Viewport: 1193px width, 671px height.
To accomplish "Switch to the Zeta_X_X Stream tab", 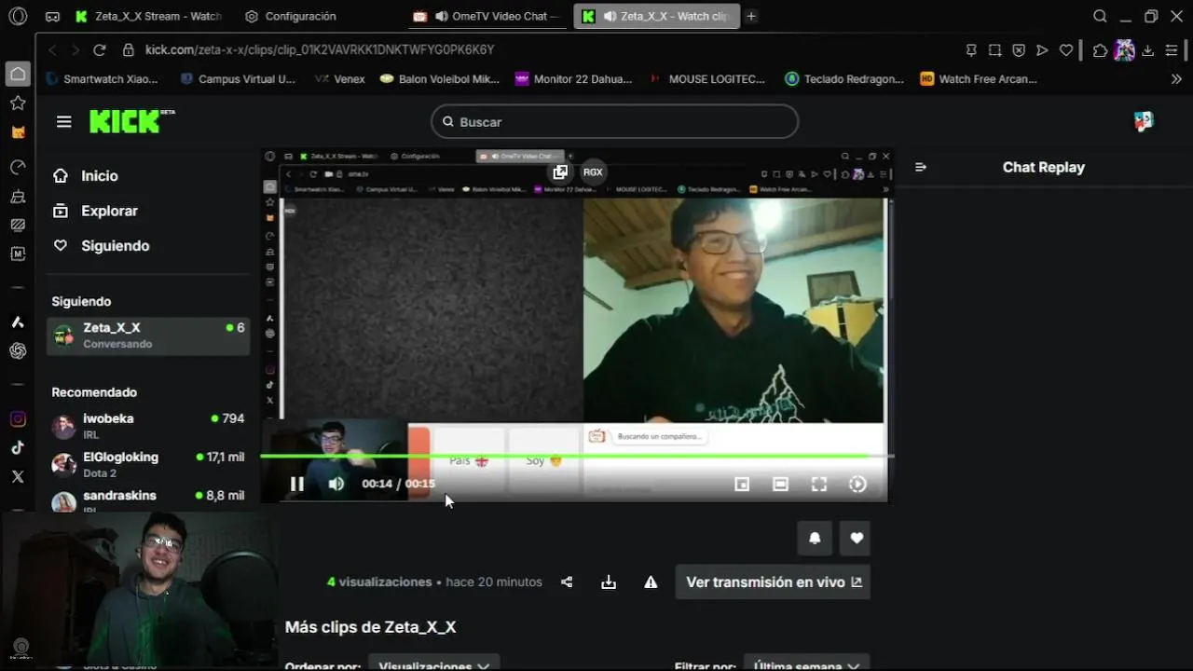I will (149, 17).
